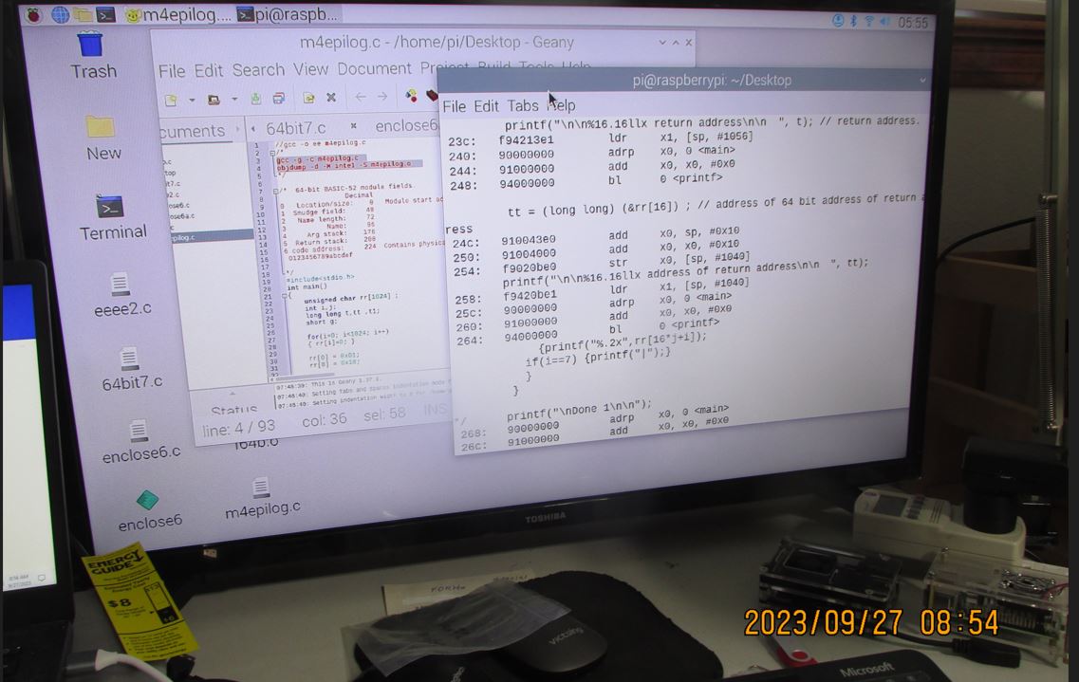The width and height of the screenshot is (1079, 682).
Task: Launch the web browser from the panel
Action: [61, 14]
